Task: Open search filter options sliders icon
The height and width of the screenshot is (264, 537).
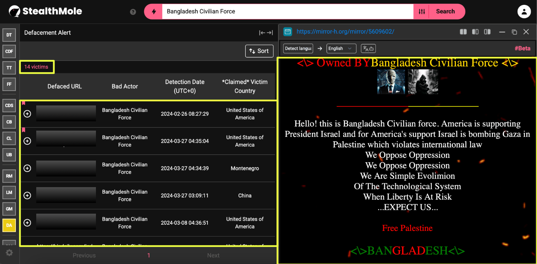Action: (422, 12)
